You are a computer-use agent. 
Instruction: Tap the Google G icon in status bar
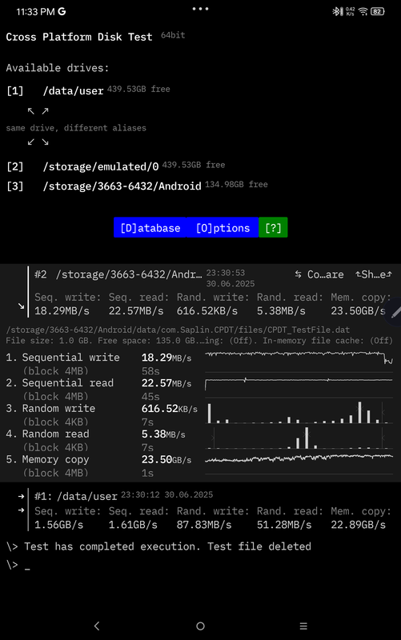(62, 11)
